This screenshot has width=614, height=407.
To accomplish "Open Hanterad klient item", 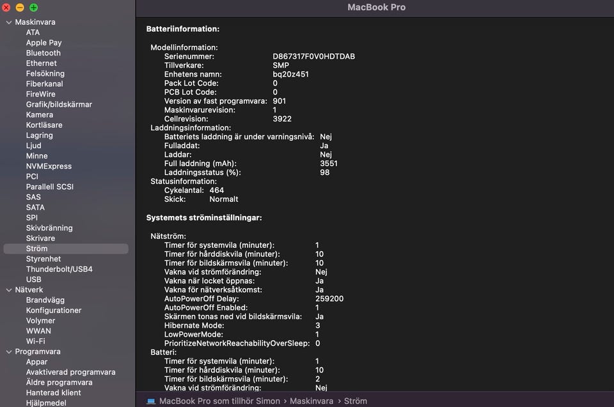I will 54,393.
